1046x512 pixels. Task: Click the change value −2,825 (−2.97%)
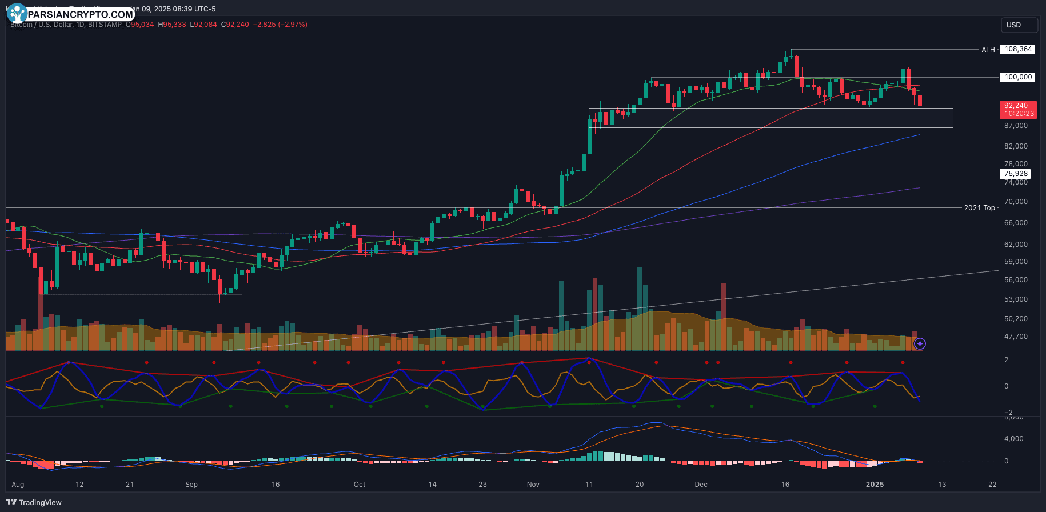pos(280,25)
